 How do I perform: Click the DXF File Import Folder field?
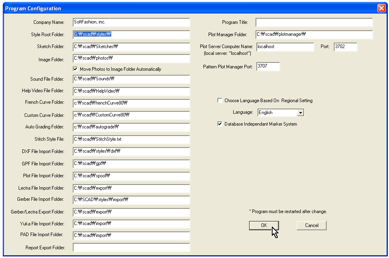[x=132, y=151]
